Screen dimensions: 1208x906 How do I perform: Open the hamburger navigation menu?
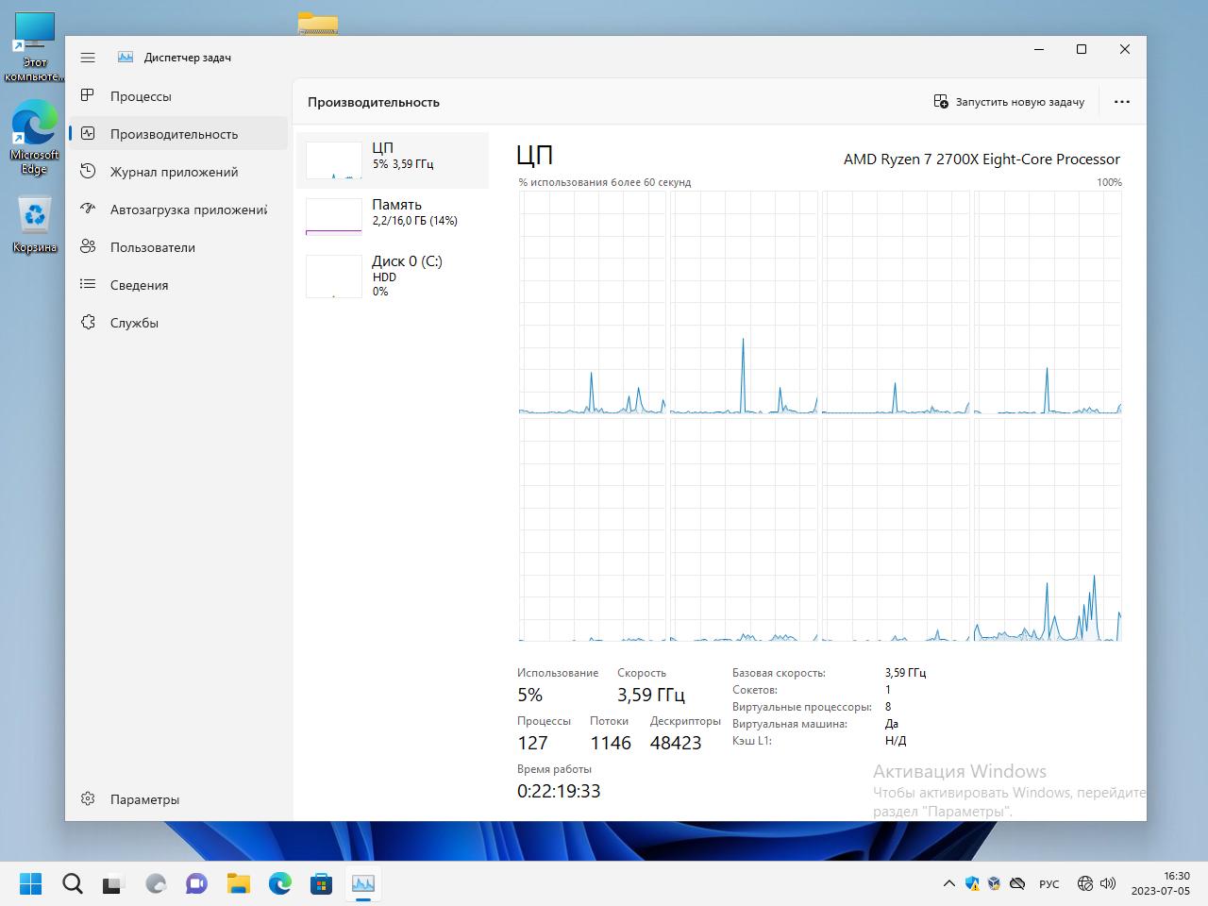pos(88,58)
